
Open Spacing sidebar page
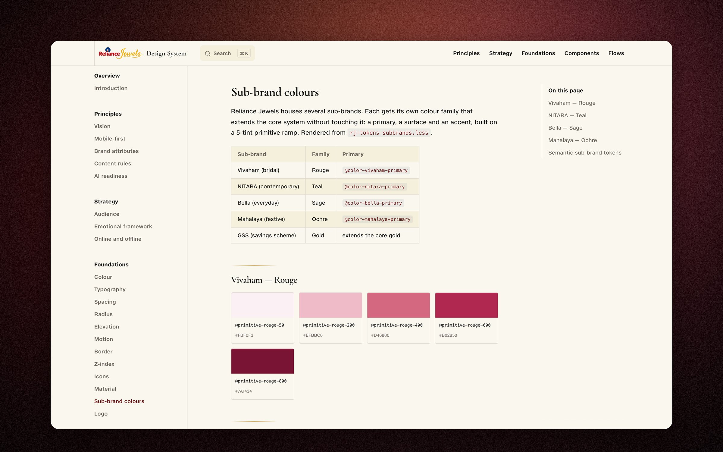tap(105, 302)
